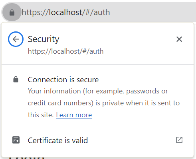Open the Certificate is valid entry
This screenshot has width=196, height=159.
[97, 140]
